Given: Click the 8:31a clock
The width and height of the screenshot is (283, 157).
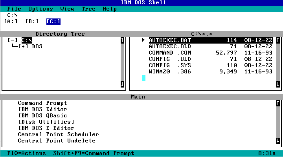Looking at the screenshot, I should click(267, 153).
